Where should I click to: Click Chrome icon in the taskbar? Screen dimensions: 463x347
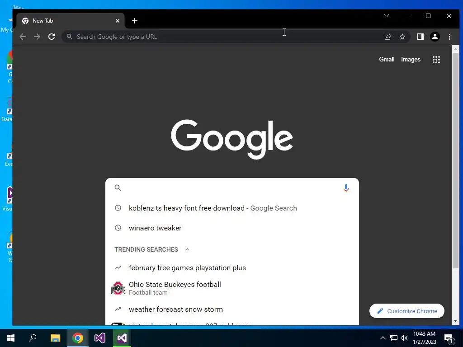(x=78, y=338)
